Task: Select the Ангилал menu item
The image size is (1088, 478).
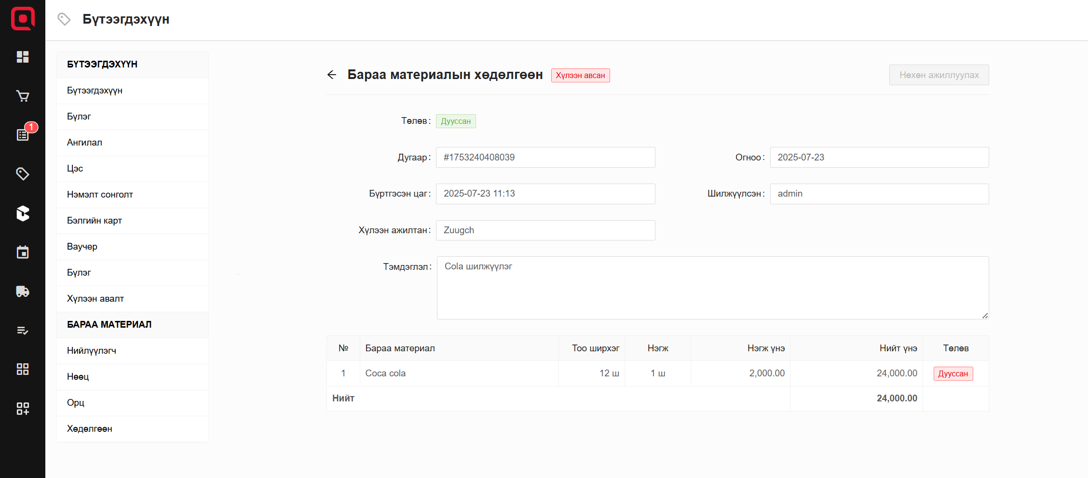Action: 84,143
